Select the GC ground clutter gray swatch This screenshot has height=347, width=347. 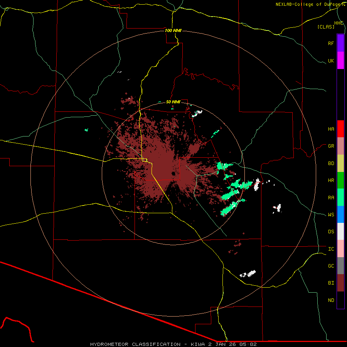coord(340,266)
